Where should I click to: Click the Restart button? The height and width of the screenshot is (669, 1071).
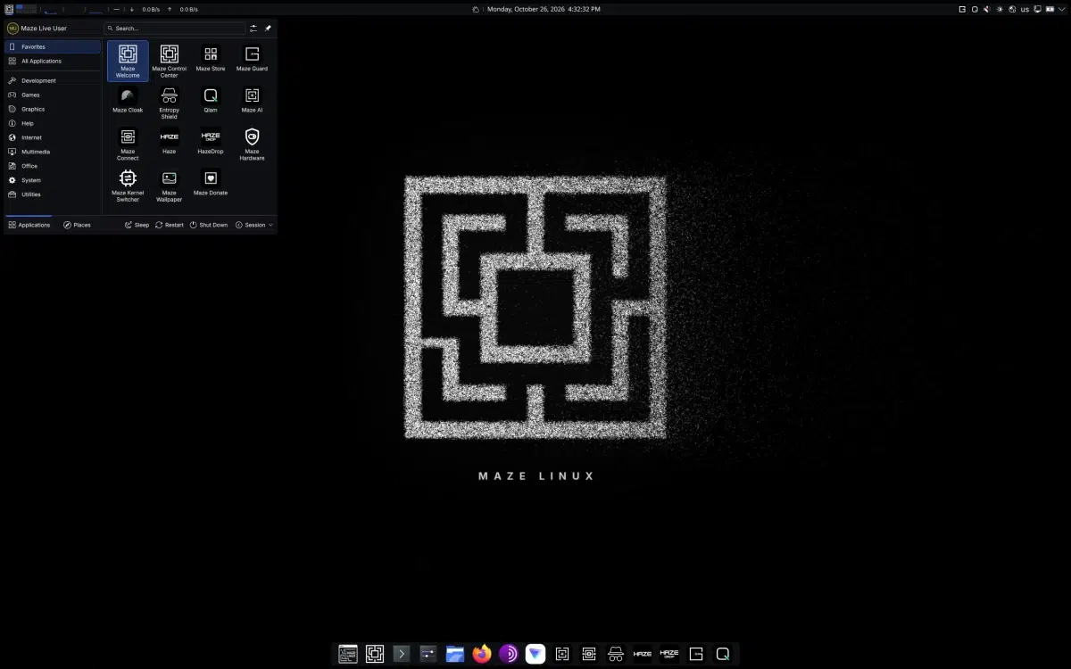(169, 225)
